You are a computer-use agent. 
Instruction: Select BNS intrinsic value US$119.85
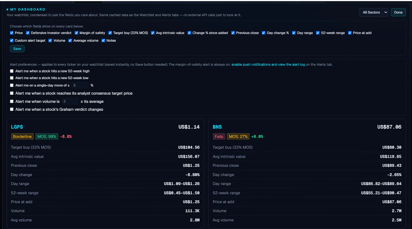[x=391, y=157]
